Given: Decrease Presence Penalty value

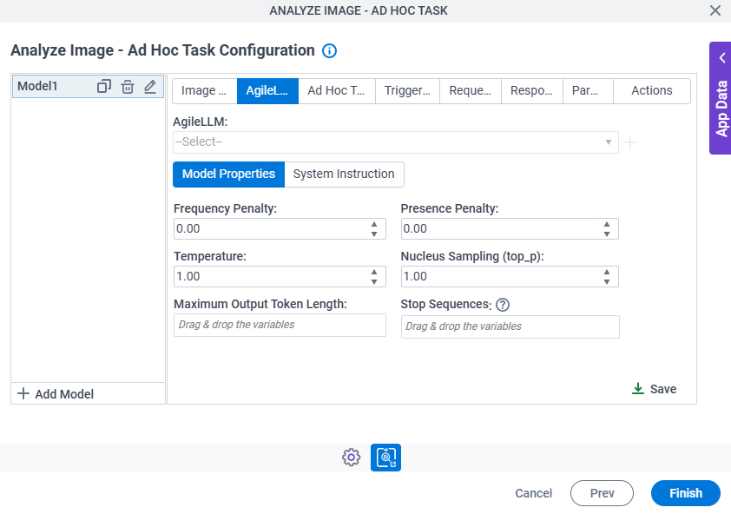Looking at the screenshot, I should coord(607,234).
